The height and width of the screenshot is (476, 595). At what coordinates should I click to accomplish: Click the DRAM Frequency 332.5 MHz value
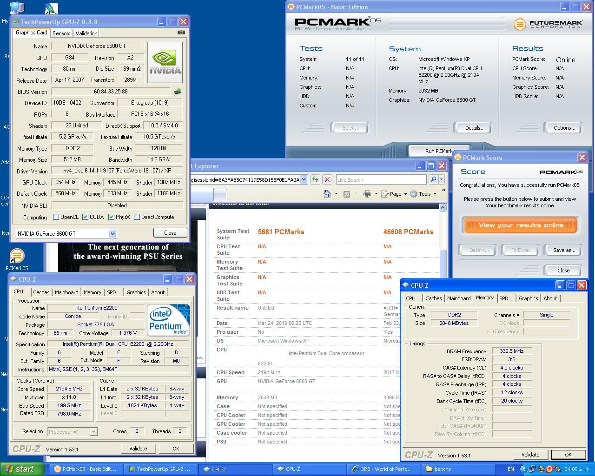click(x=511, y=351)
